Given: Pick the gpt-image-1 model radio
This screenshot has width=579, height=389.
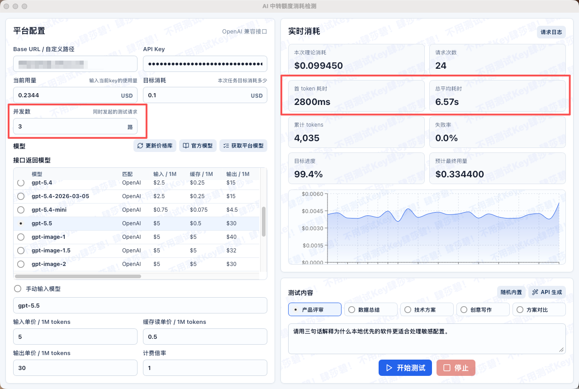Looking at the screenshot, I should click(21, 237).
